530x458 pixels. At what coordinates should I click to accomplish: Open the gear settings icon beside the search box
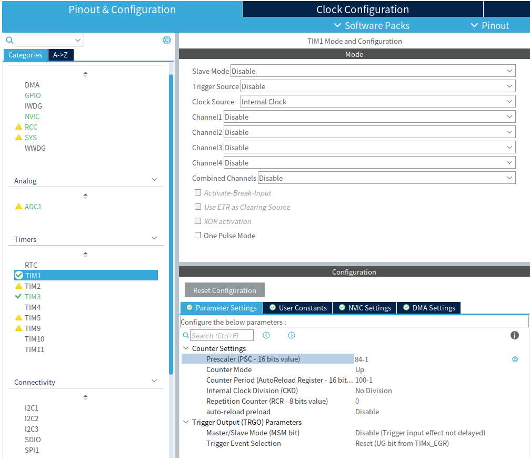click(167, 40)
